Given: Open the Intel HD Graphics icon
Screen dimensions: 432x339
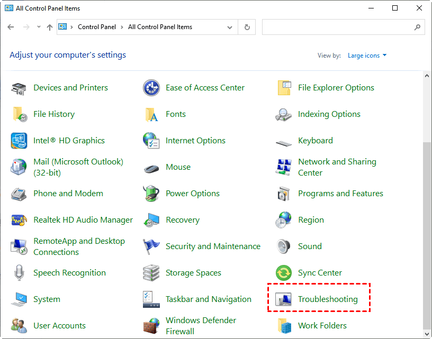Looking at the screenshot, I should [x=19, y=141].
